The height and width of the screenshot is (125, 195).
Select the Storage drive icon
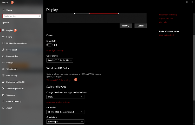pos(3,63)
